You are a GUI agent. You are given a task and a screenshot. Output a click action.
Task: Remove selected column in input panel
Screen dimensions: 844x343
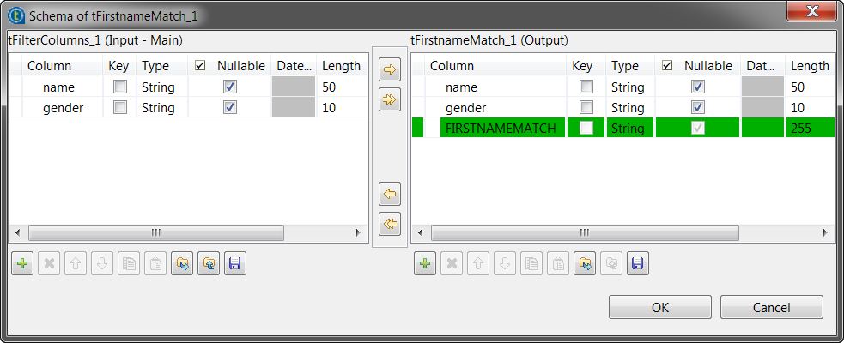point(49,263)
